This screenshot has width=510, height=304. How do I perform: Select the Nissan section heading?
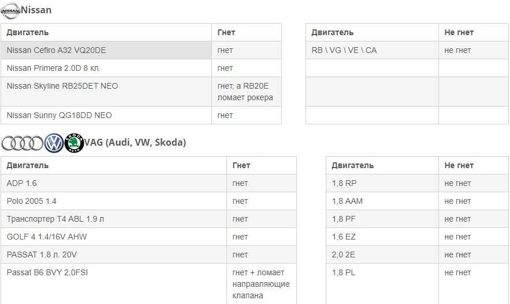tap(36, 10)
